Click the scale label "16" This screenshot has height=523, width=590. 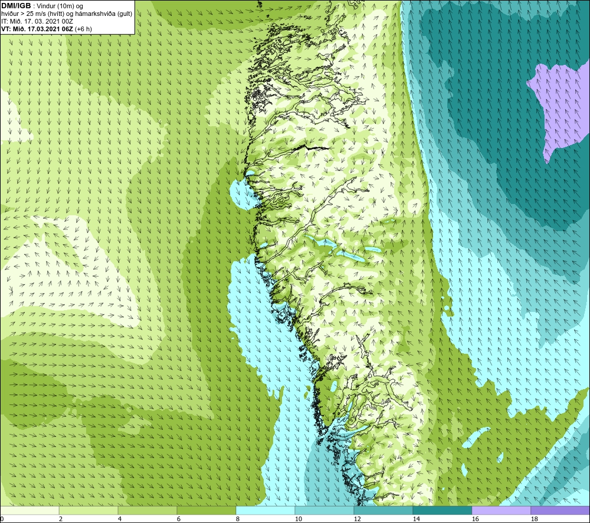475,519
